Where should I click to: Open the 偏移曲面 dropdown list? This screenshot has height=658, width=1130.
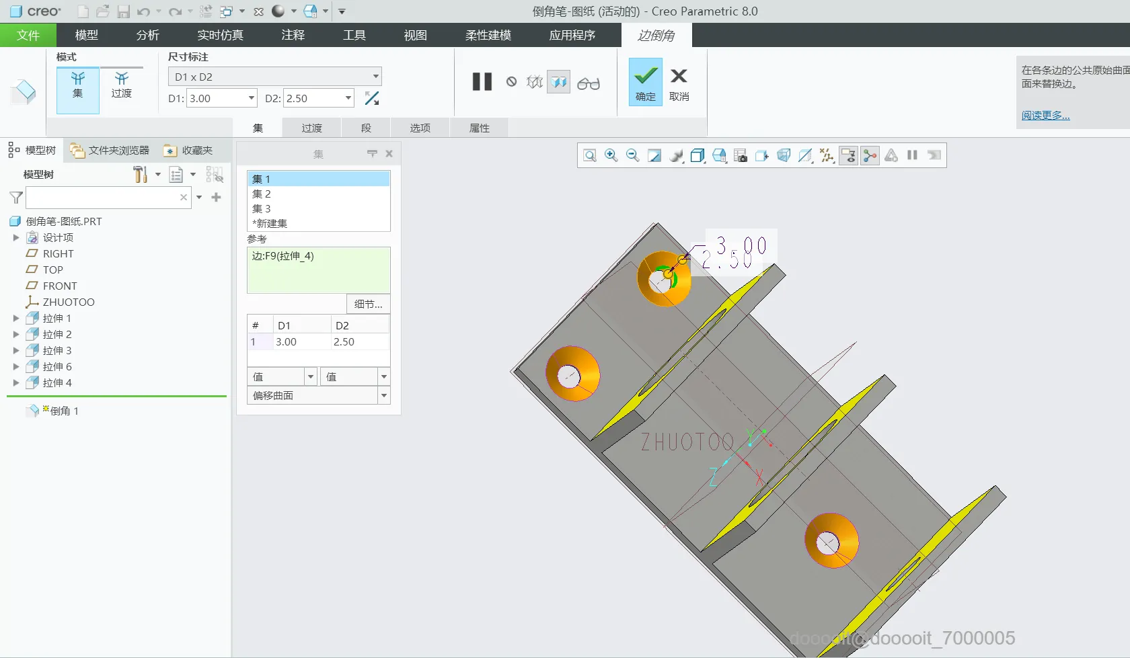[384, 396]
